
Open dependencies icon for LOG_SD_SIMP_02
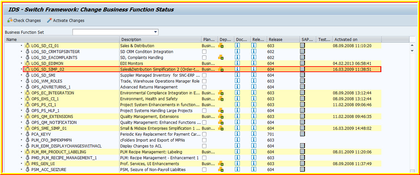coord(221,69)
